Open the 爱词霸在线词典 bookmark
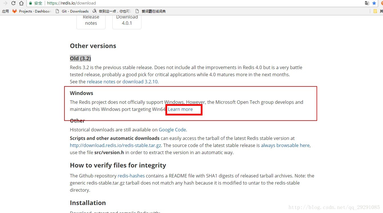The image size is (383, 213). (x=150, y=11)
